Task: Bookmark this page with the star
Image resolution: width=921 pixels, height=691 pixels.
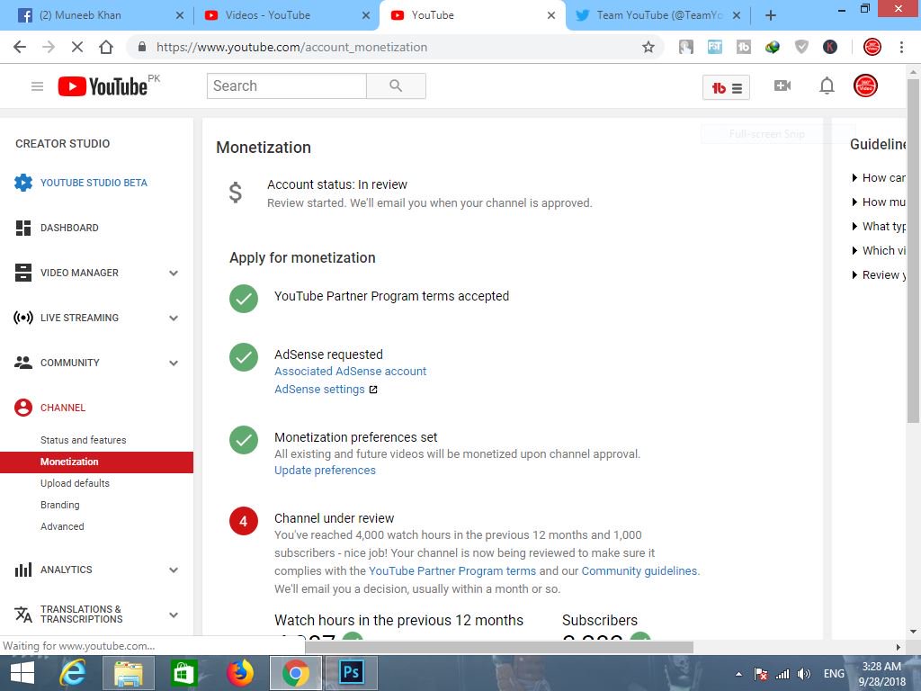Action: pyautogui.click(x=648, y=47)
